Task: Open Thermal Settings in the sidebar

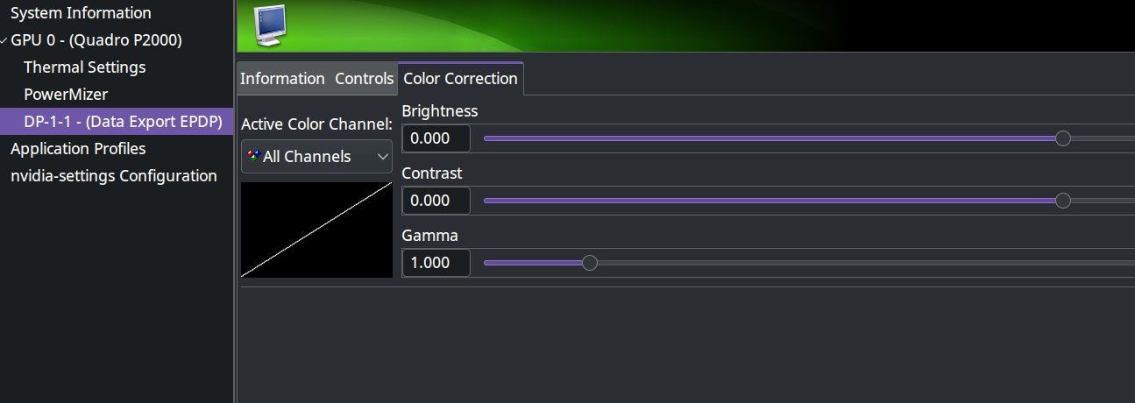Action: (84, 67)
